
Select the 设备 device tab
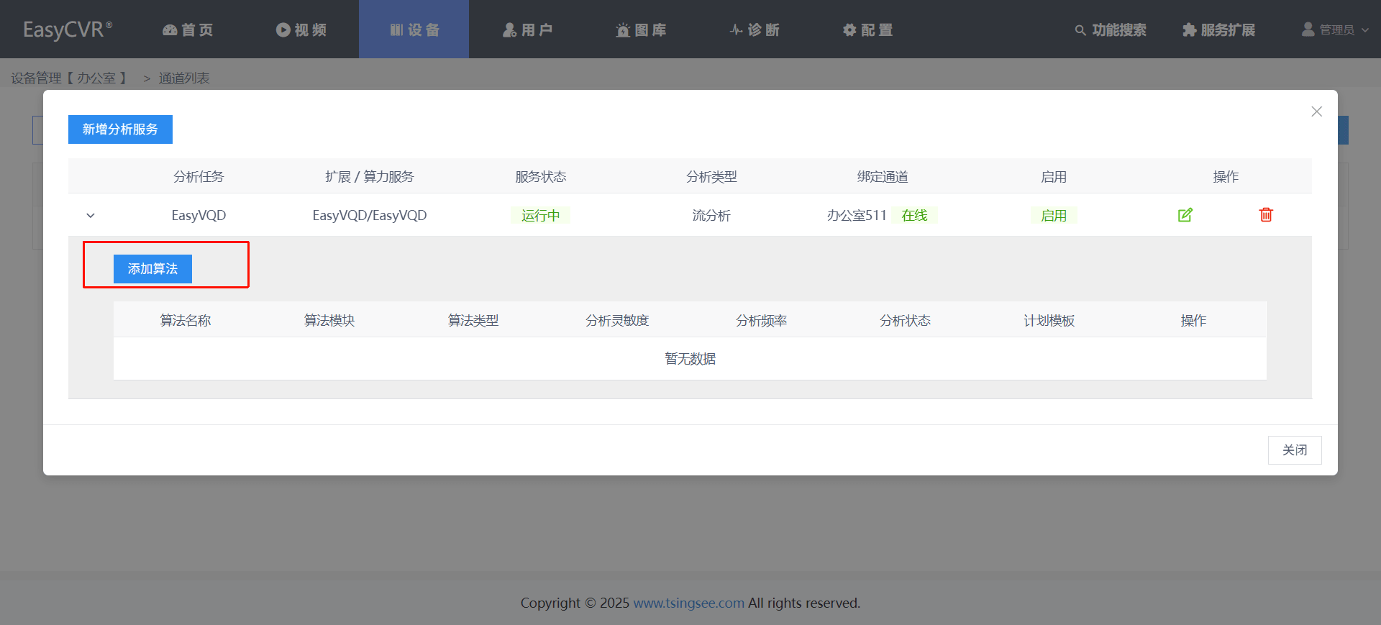[414, 29]
